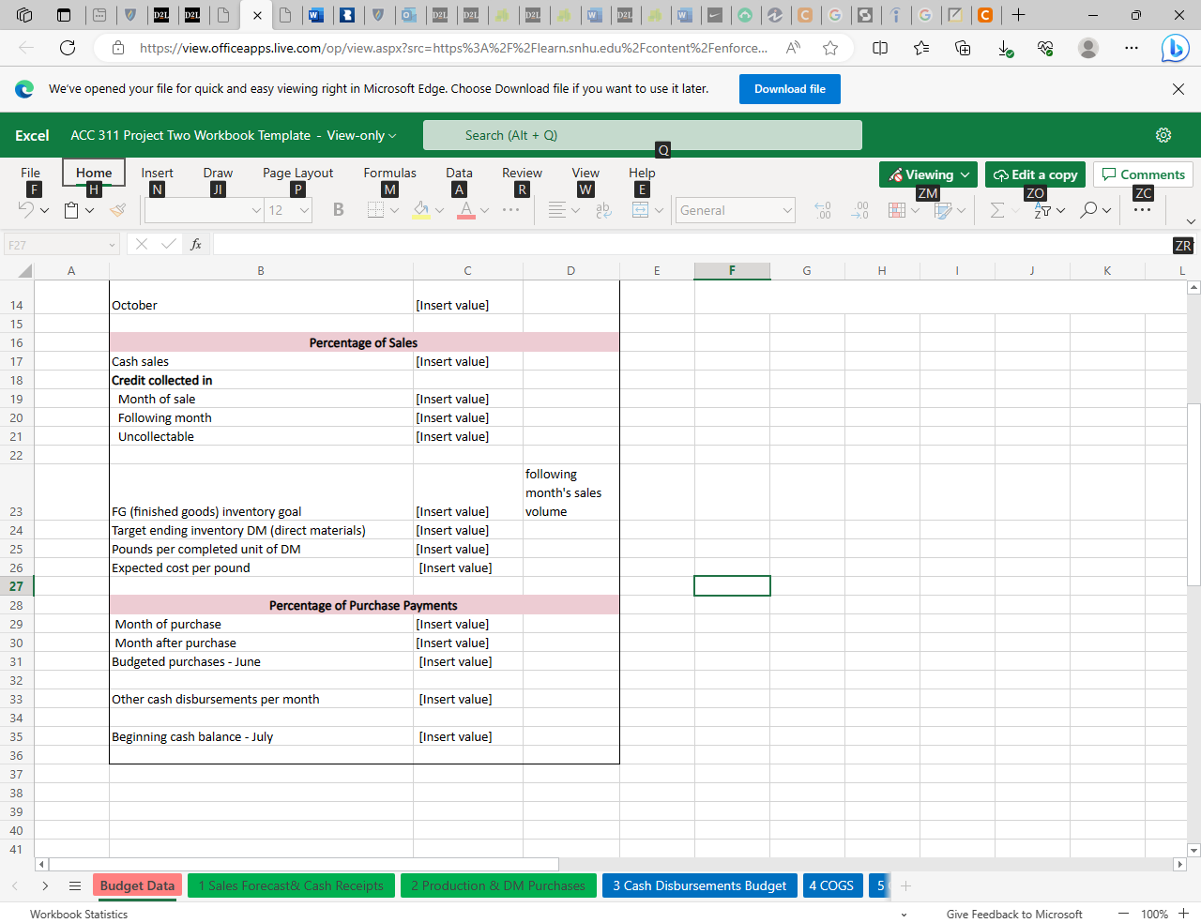This screenshot has width=1201, height=923.
Task: Click the Undo icon in the ribbon
Action: pos(26,210)
